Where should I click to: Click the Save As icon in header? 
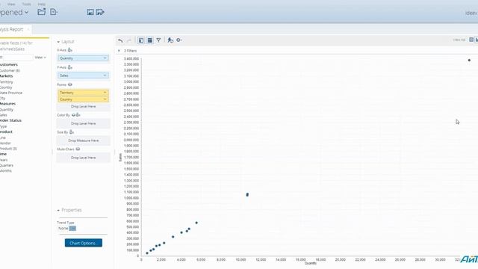click(x=100, y=12)
